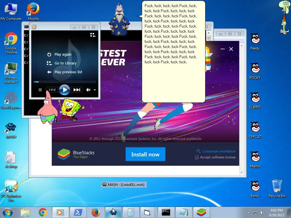Click Previous track button in Media Player
This screenshot has height=218, width=291.
52,90
